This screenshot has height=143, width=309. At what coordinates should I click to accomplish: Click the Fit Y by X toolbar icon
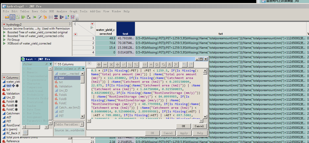(x=29, y=17)
